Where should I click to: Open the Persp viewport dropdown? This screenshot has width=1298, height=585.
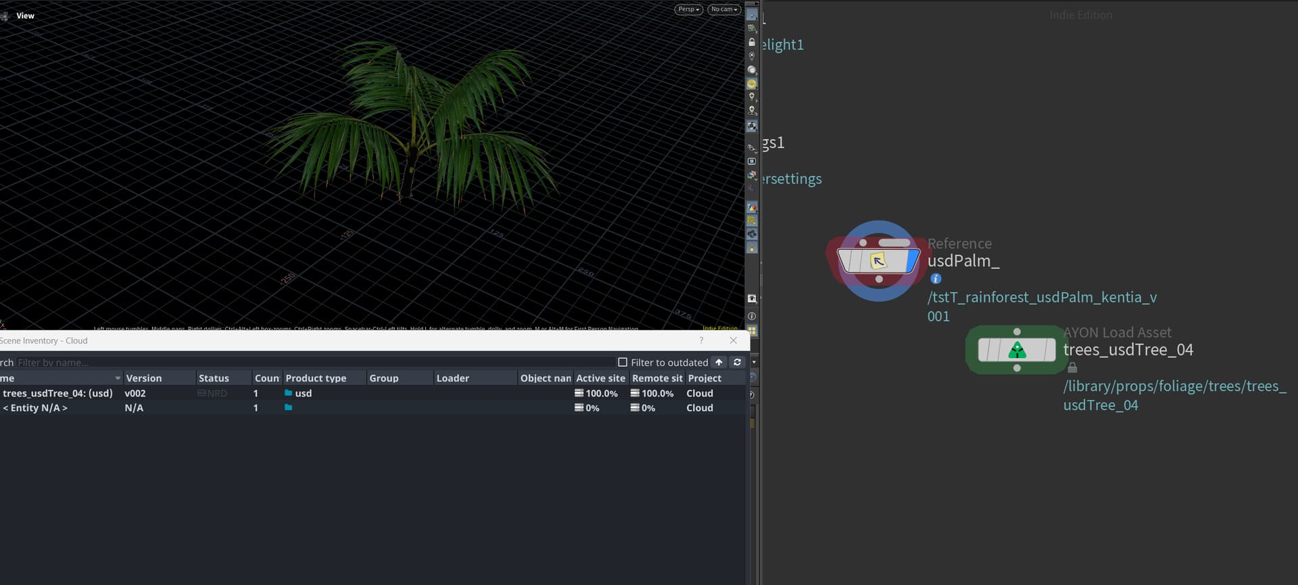coord(689,9)
